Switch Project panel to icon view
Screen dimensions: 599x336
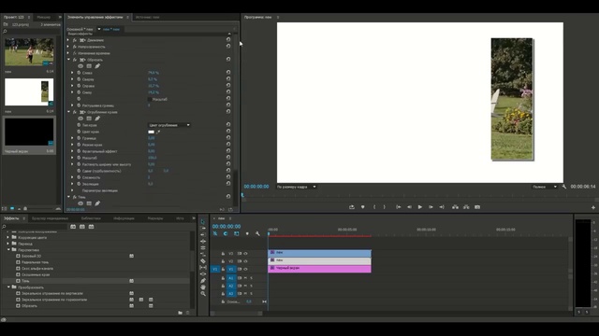(12, 209)
